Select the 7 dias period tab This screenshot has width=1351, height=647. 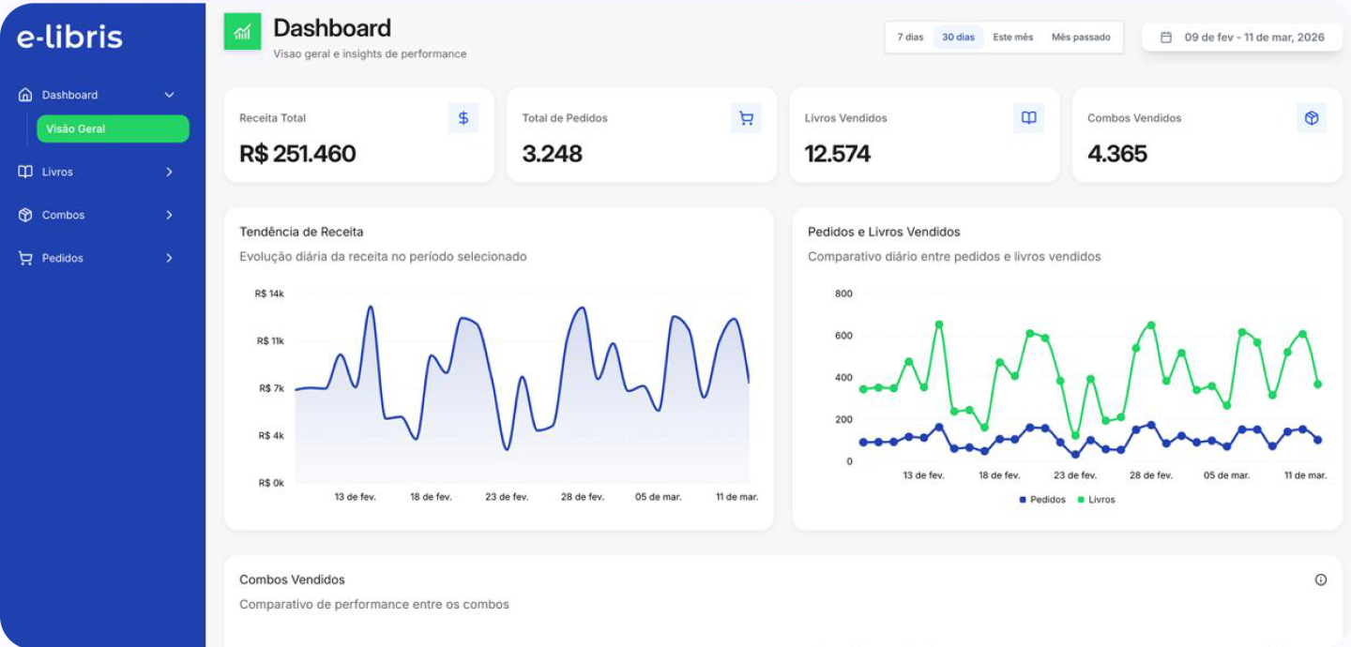pyautogui.click(x=910, y=38)
